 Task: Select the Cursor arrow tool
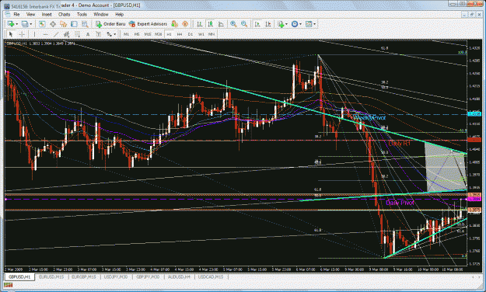pyautogui.click(x=11, y=34)
